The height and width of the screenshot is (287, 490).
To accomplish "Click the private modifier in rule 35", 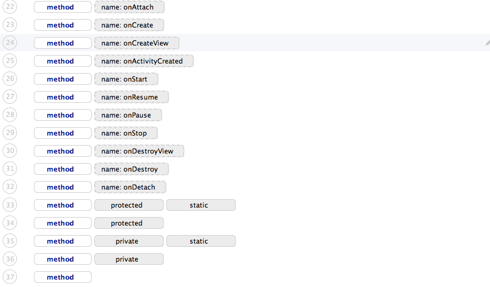I will click(x=129, y=241).
